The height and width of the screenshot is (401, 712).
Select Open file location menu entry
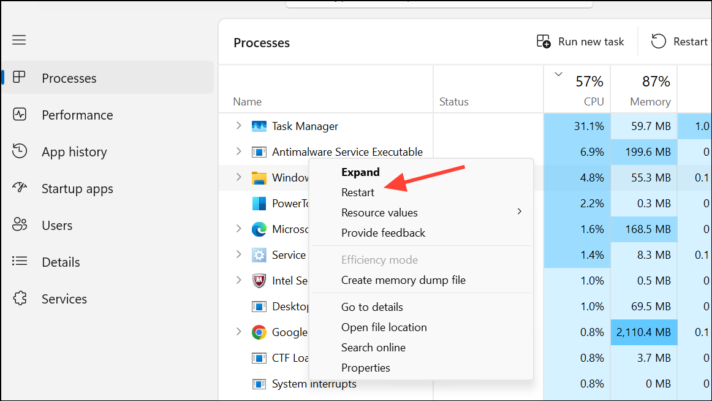tap(384, 327)
